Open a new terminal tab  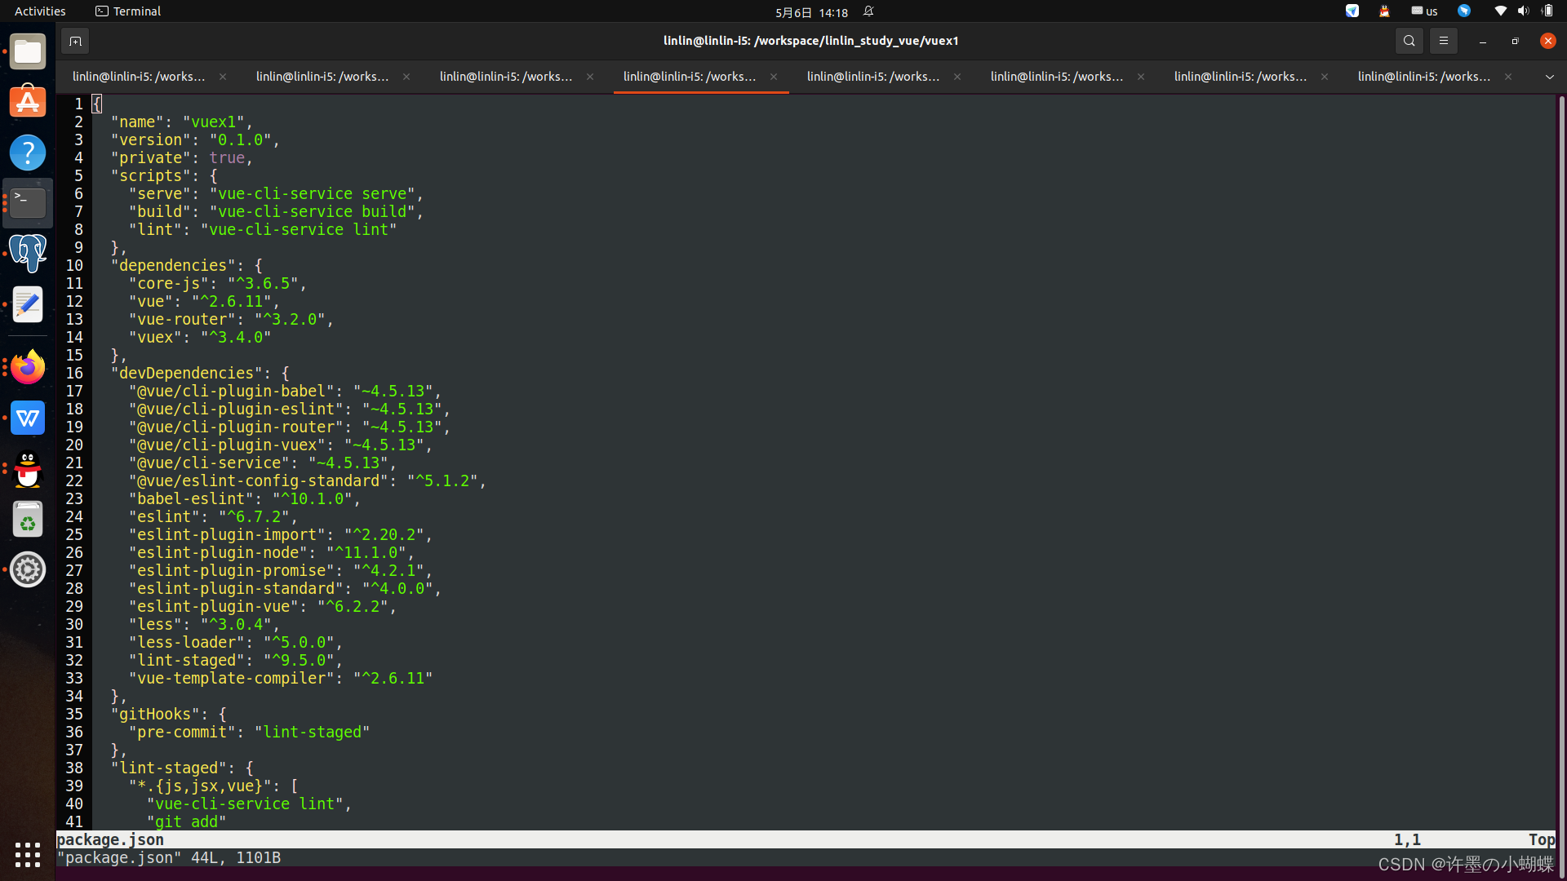click(75, 41)
